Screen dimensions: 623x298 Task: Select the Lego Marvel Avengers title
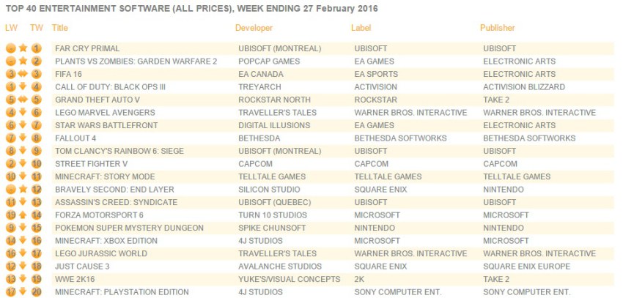tap(105, 112)
